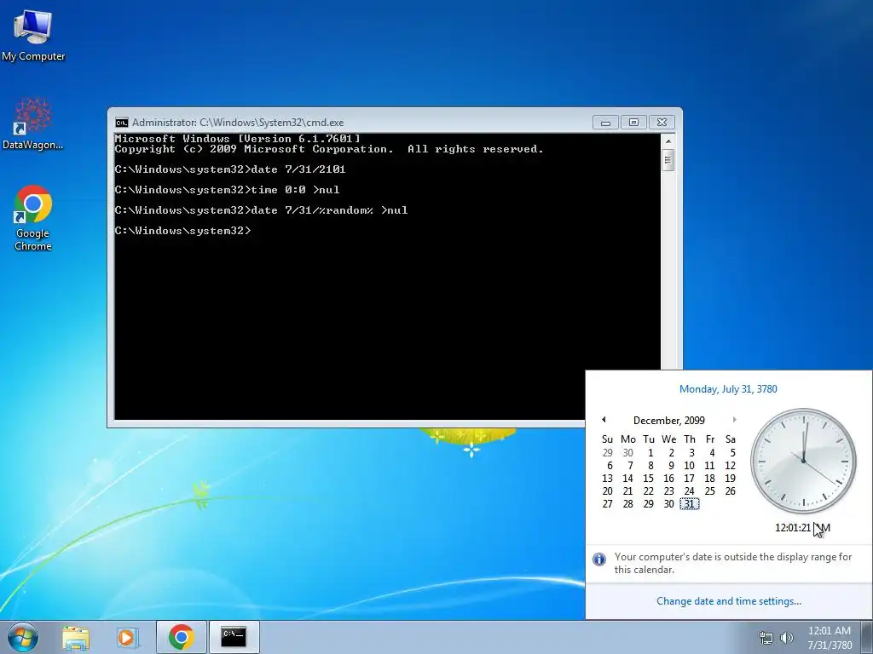Select December 1 in the calendar
The image size is (873, 654).
pos(650,453)
